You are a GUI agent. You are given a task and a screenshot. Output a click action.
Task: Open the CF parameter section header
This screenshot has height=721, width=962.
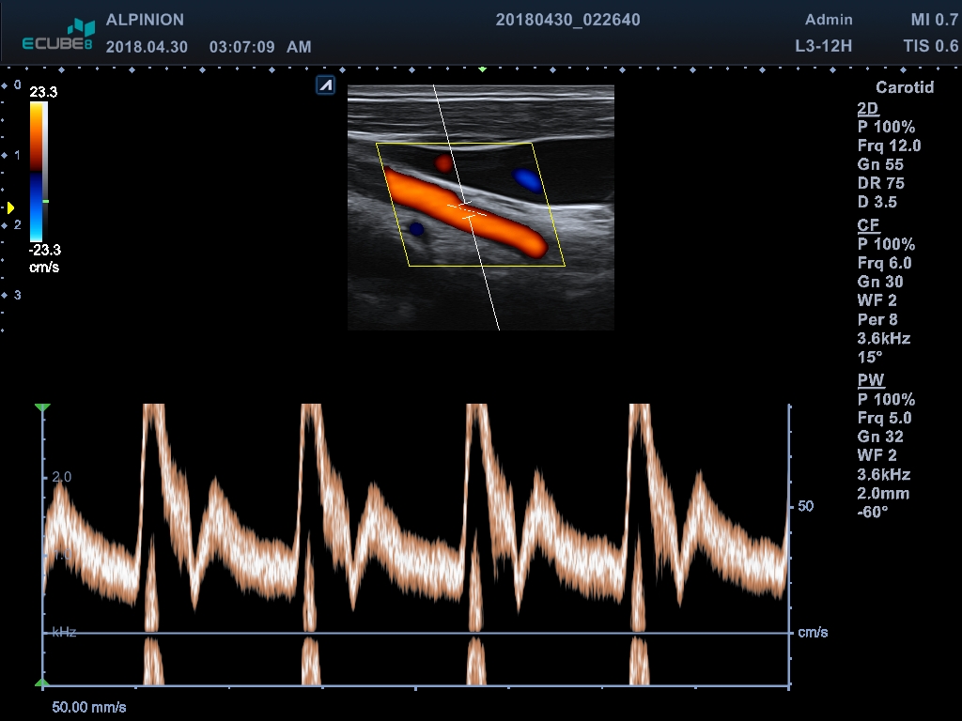coord(868,225)
